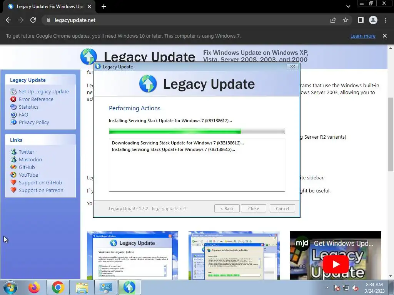The image size is (394, 295).
Task: Open Chrome three-dot menu
Action: [386, 20]
